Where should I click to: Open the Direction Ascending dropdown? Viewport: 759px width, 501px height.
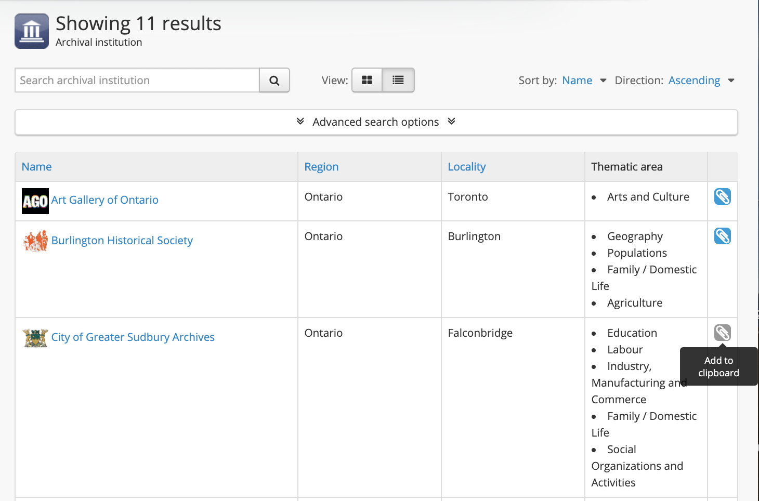click(x=701, y=81)
